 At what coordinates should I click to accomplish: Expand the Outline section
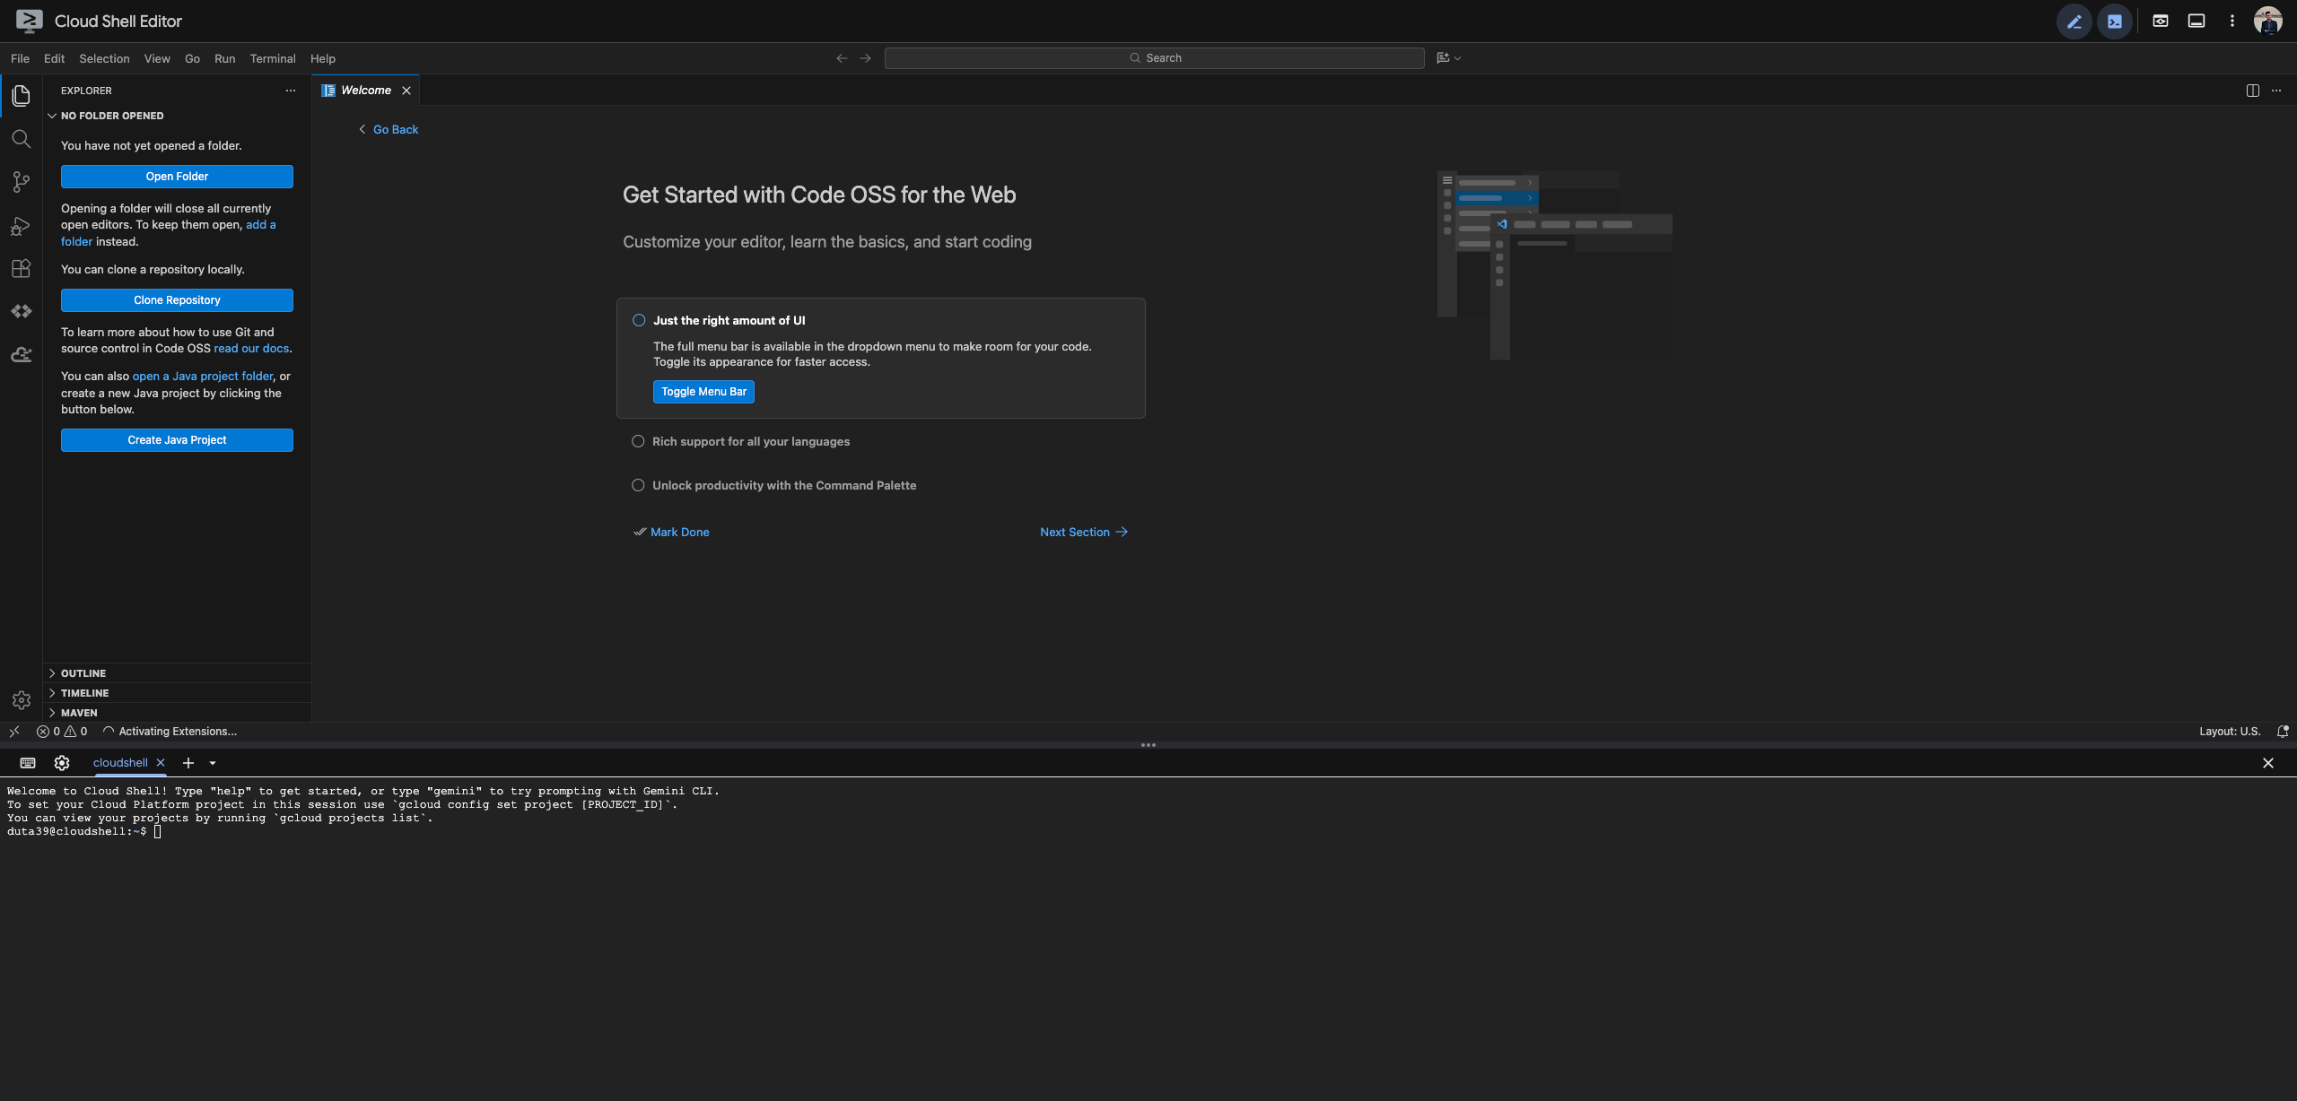coord(177,673)
